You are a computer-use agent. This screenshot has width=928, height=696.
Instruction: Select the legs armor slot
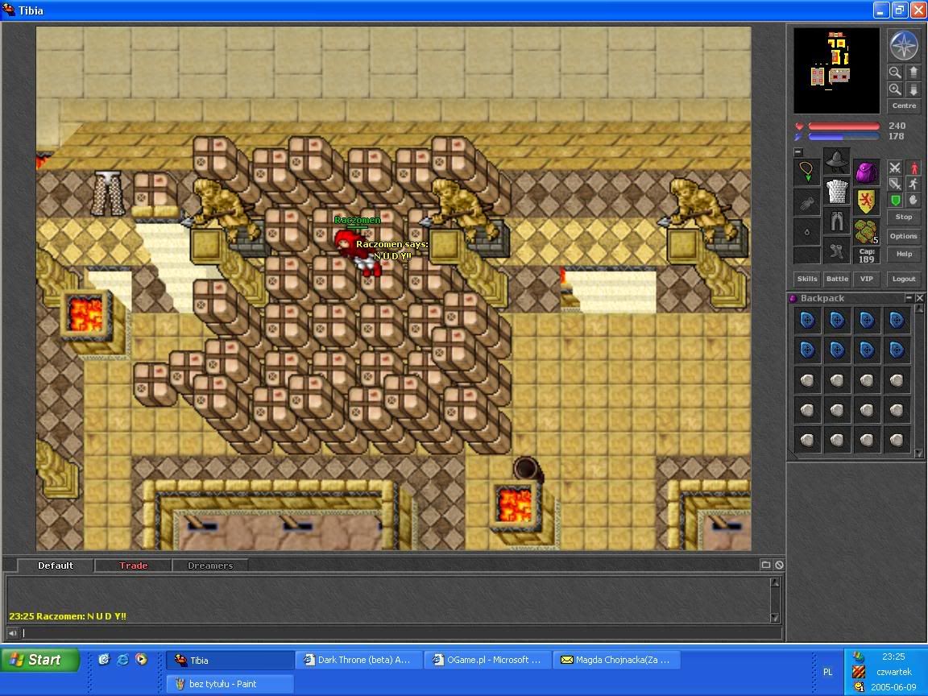836,222
